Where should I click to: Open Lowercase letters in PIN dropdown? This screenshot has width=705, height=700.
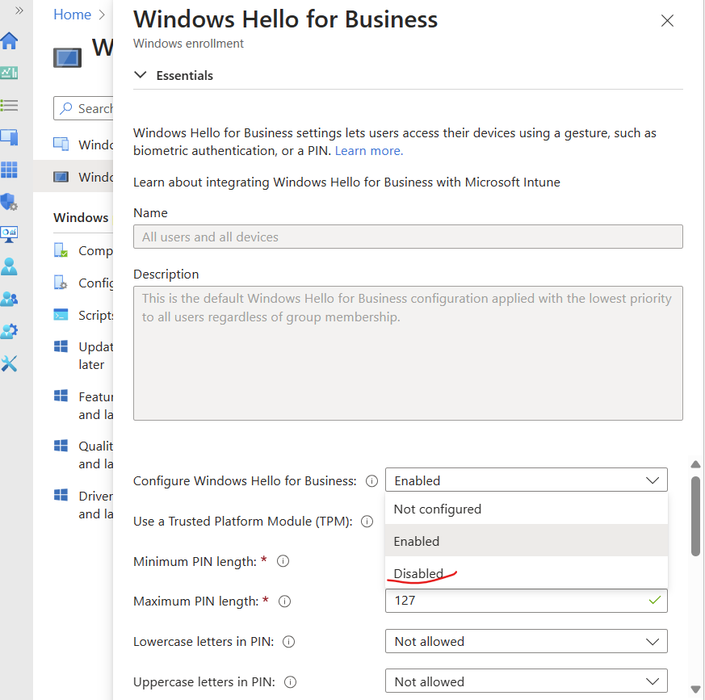[526, 641]
